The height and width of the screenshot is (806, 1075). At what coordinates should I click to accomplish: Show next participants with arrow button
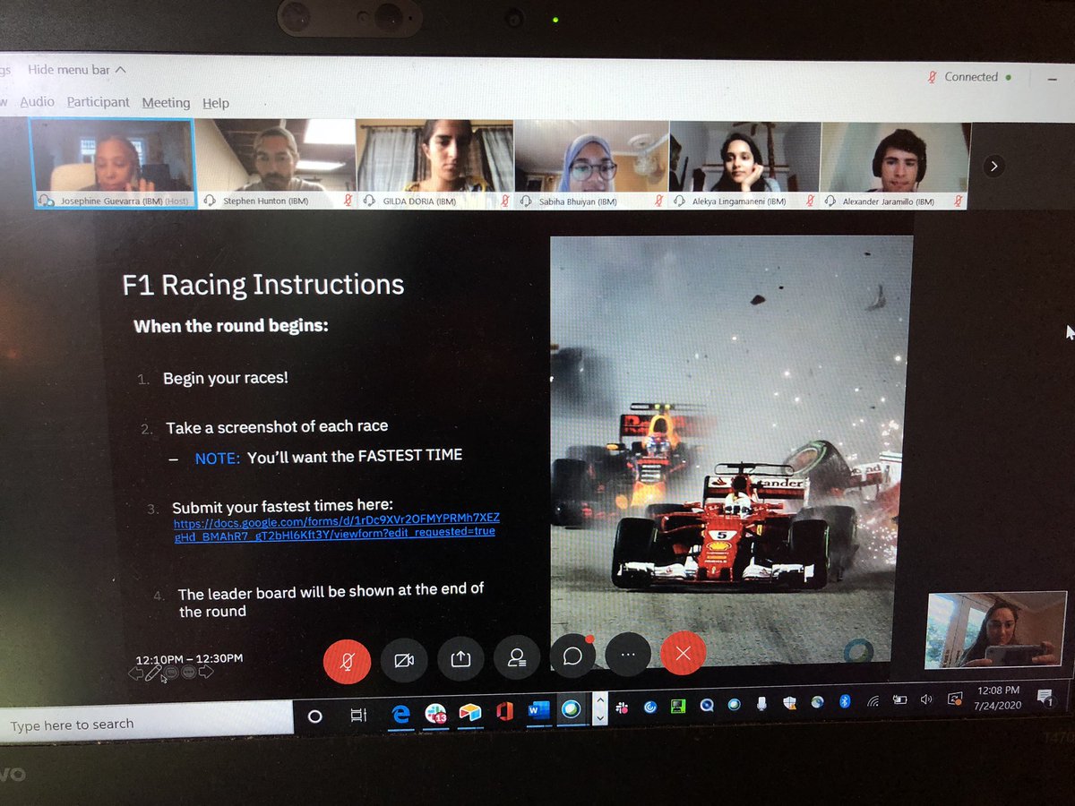click(x=993, y=166)
